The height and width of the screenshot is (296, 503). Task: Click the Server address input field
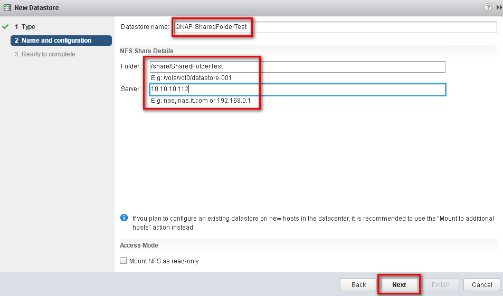[297, 90]
